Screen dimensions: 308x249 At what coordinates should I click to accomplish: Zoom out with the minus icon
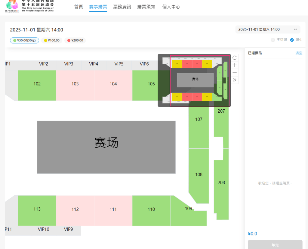pos(235,73)
